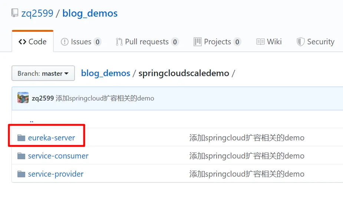The height and width of the screenshot is (208, 343).
Task: Click the Security shield icon
Action: [x=301, y=42]
